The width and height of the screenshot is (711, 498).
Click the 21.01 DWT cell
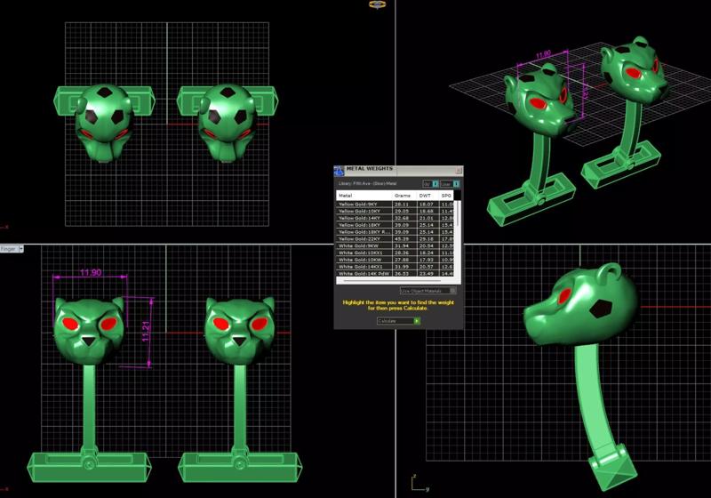click(x=427, y=218)
